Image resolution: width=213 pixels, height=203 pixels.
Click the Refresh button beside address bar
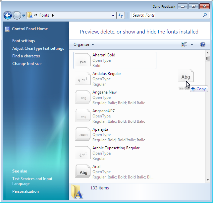click(121, 15)
